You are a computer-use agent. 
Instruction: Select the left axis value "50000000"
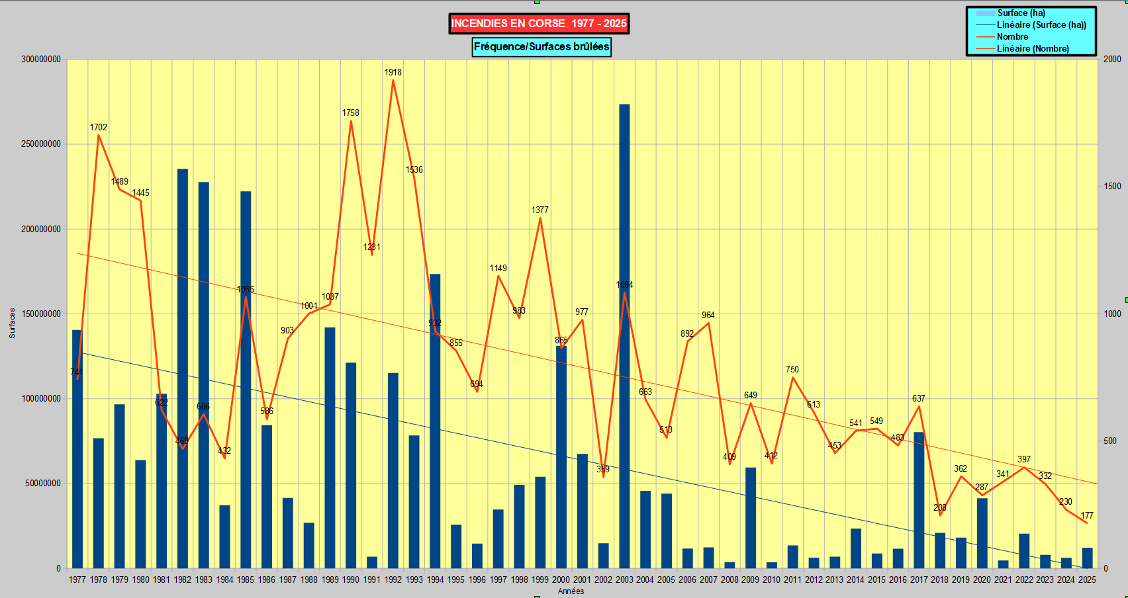43,484
